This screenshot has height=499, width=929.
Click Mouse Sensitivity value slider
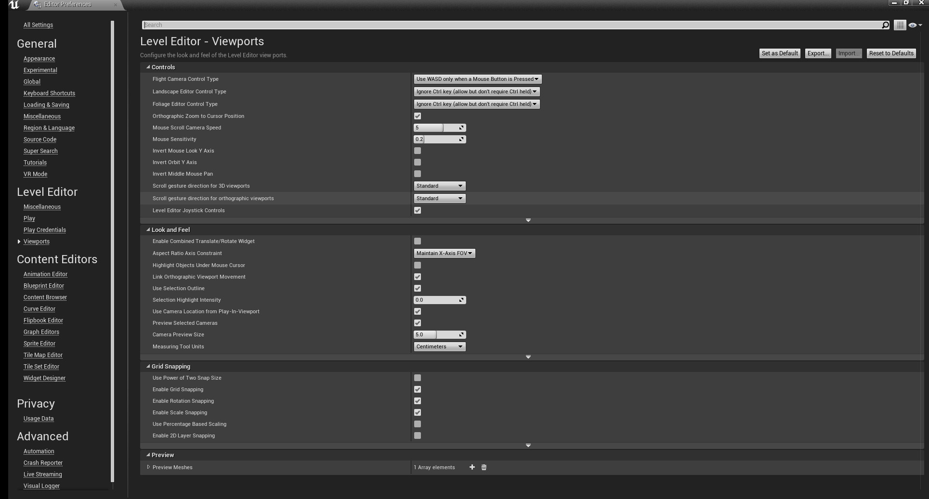(439, 139)
